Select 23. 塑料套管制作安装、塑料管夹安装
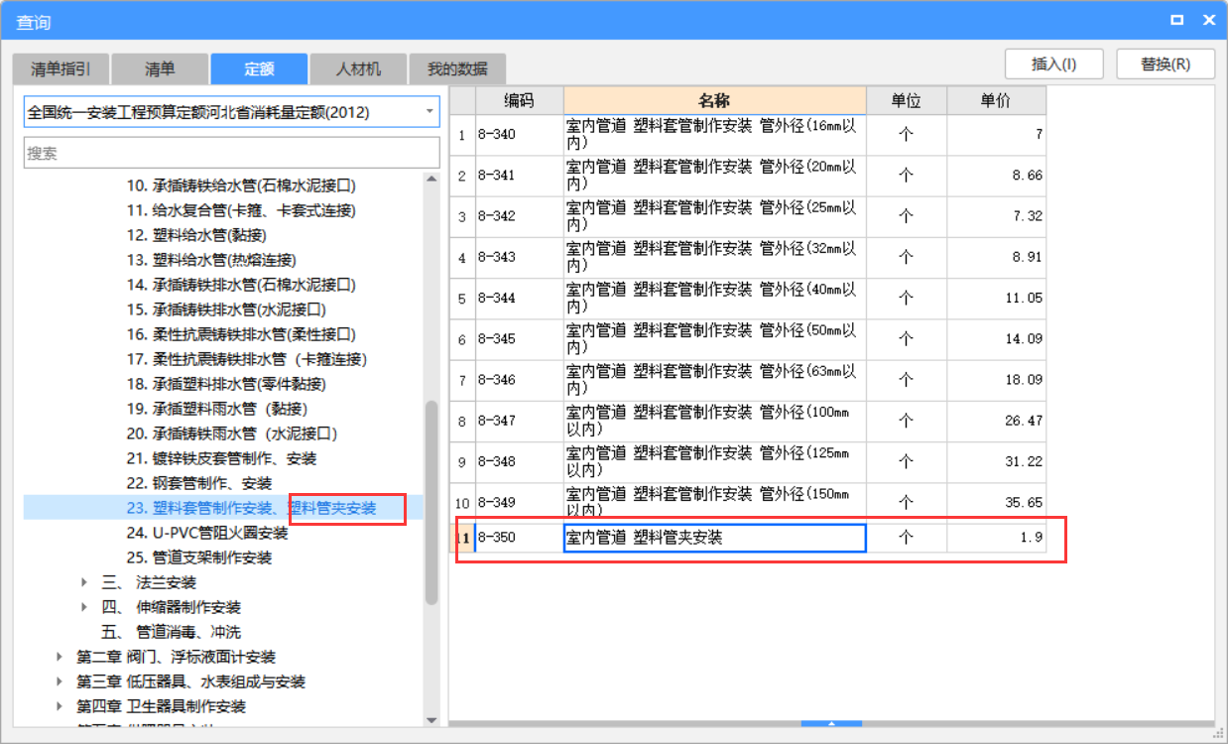The image size is (1228, 744). tap(251, 508)
